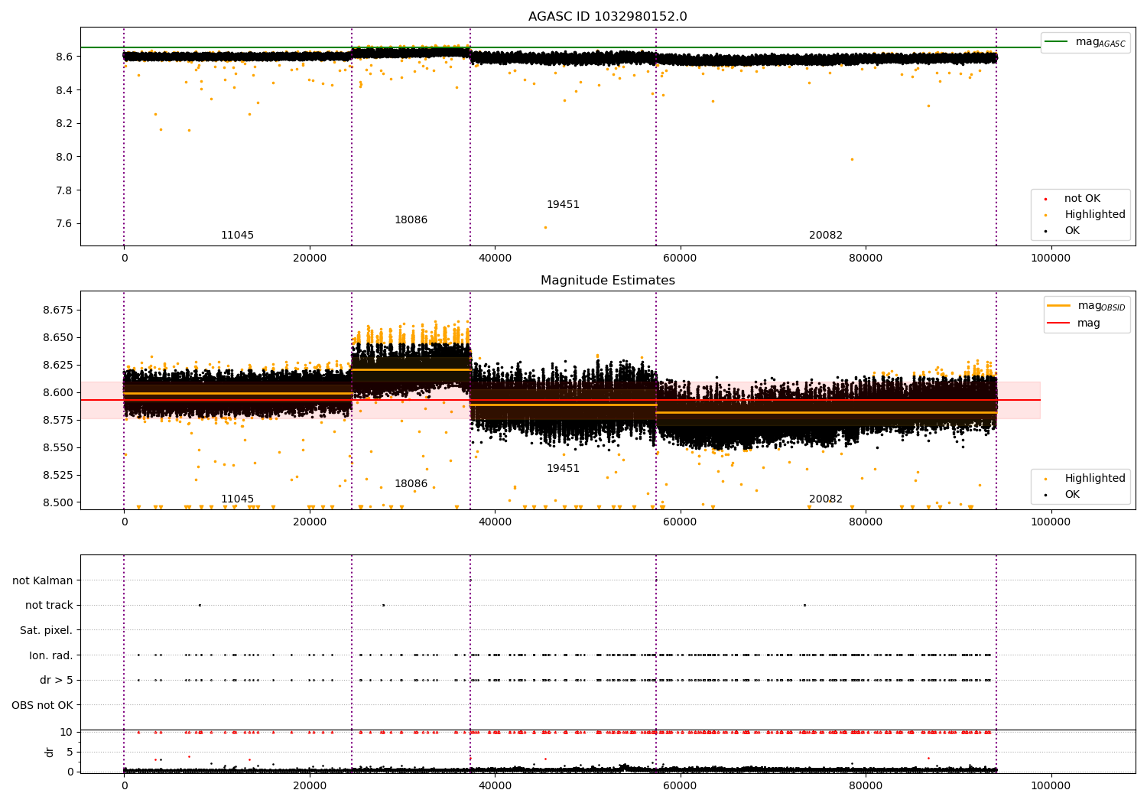
Task: Click 'OK' legend label below Highlighted in the top plot
Action: click(1072, 231)
